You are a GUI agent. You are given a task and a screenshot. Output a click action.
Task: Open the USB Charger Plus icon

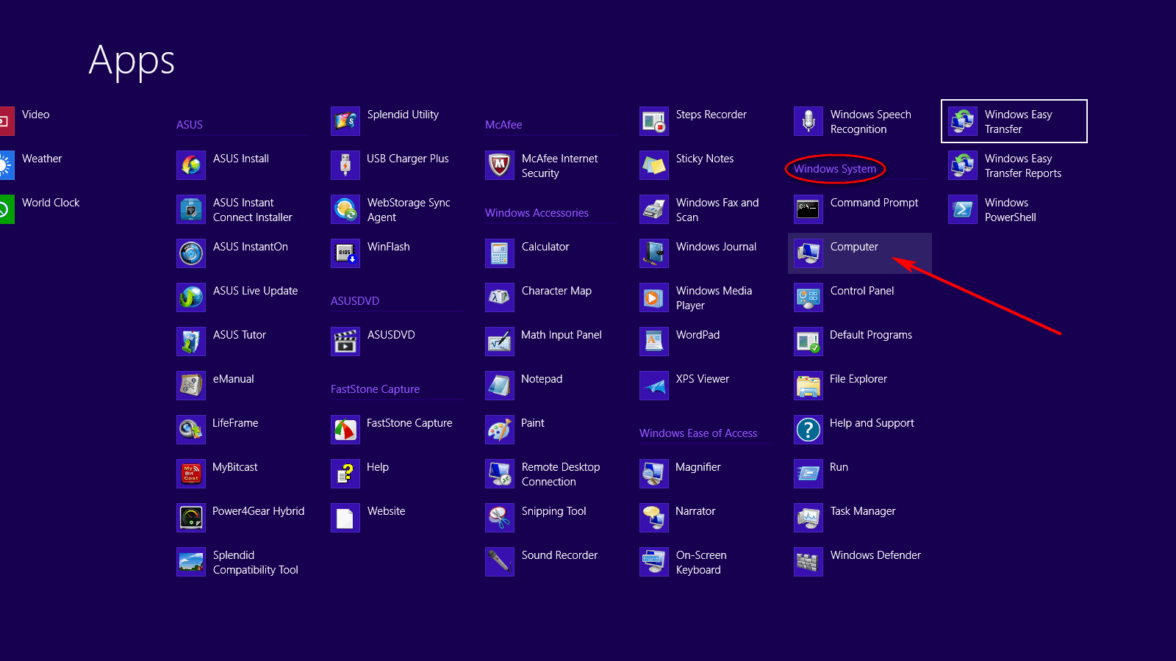[x=345, y=165]
